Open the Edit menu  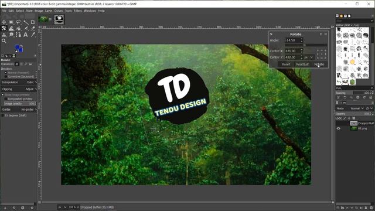11,11
